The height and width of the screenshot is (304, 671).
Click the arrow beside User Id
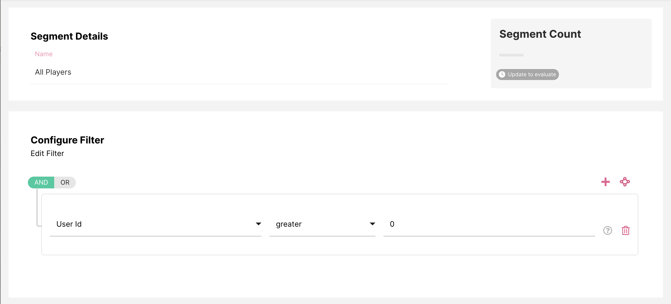[259, 224]
